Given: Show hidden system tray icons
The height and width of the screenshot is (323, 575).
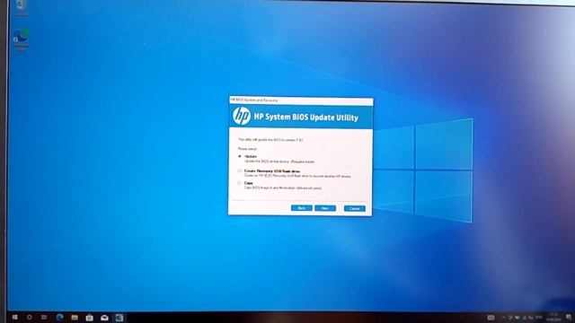Looking at the screenshot, I should click(503, 318).
